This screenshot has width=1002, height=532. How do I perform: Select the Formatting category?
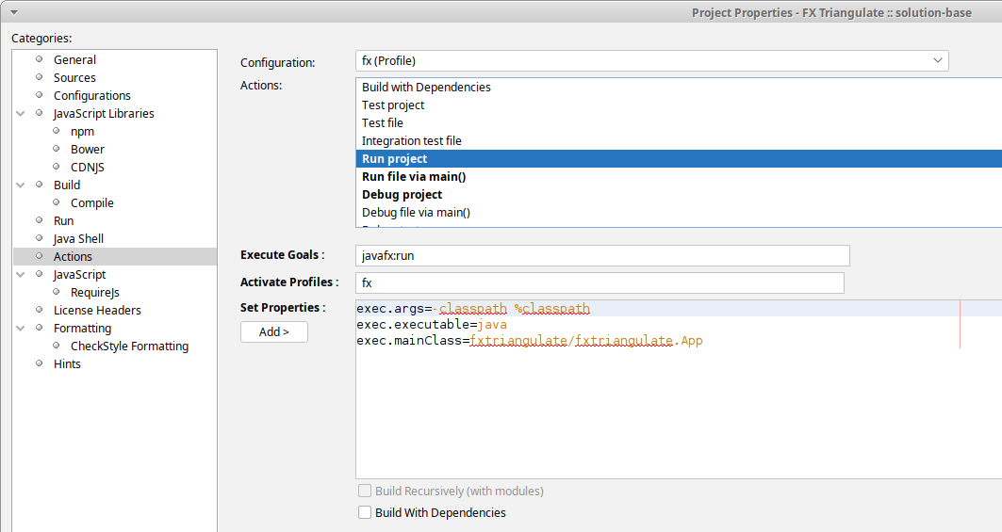coord(82,328)
